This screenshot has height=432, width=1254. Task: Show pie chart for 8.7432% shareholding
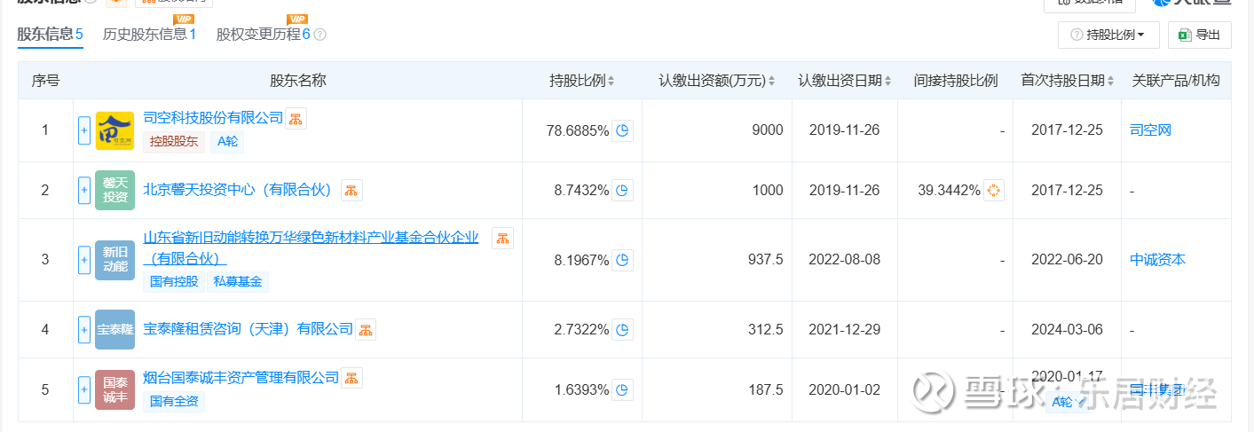click(623, 190)
